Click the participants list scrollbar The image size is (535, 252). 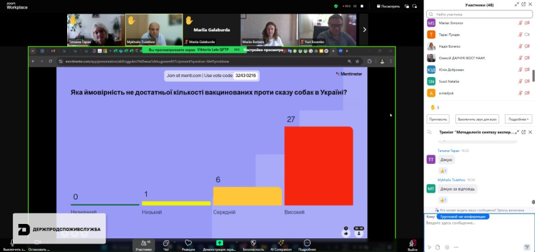click(533, 76)
